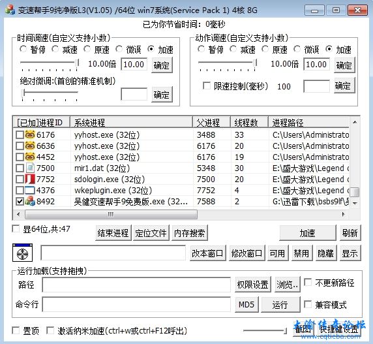373x344 pixels.
Task: Click the sdologin red icon in row 7752
Action: 30,179
